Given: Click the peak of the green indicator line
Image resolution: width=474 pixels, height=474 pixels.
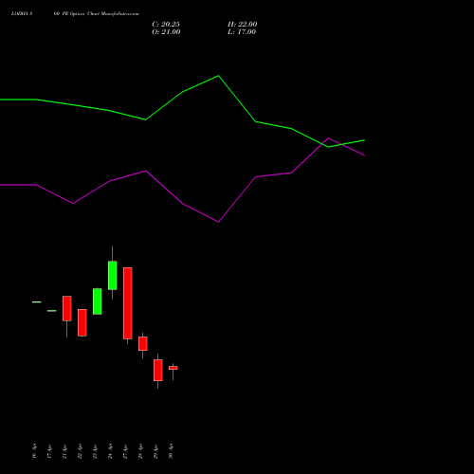Looking at the screenshot, I should [x=218, y=76].
